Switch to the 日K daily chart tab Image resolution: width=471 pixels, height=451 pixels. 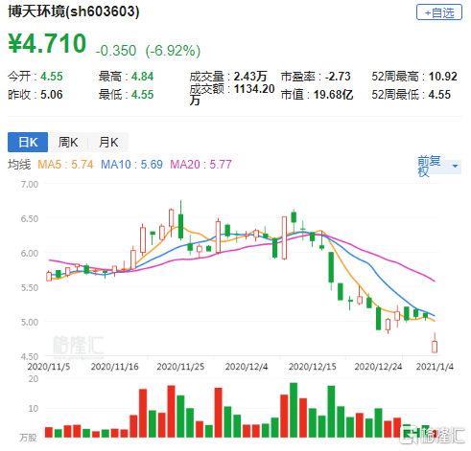pos(28,142)
